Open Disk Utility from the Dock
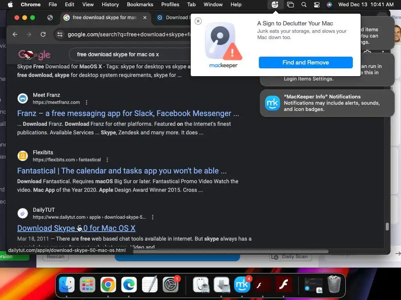The height and width of the screenshot is (300, 401). 201,284
